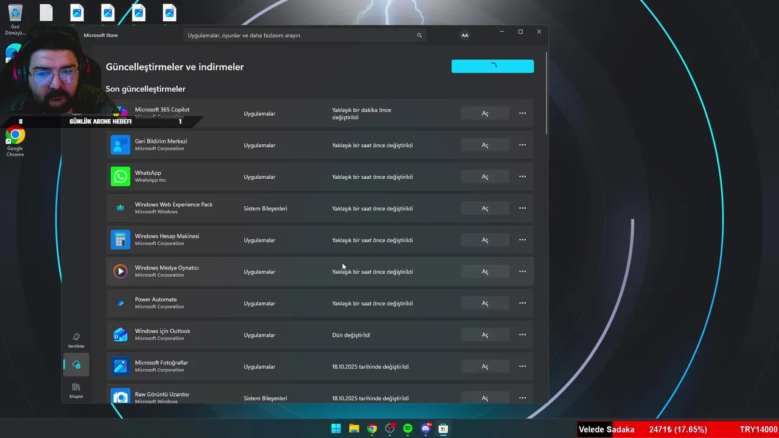Click Aç for Microsoft 365 Copilot
Viewport: 779px width, 438px height.
(485, 113)
